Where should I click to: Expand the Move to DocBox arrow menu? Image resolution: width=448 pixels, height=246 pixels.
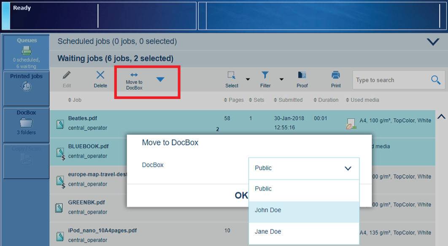click(160, 80)
